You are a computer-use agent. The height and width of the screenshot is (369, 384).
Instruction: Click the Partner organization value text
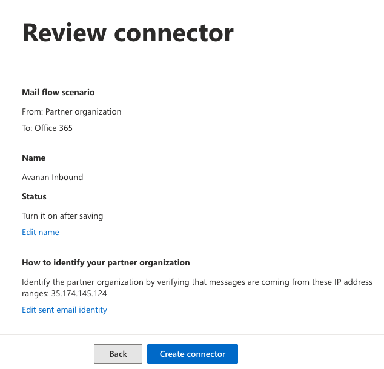coord(83,111)
